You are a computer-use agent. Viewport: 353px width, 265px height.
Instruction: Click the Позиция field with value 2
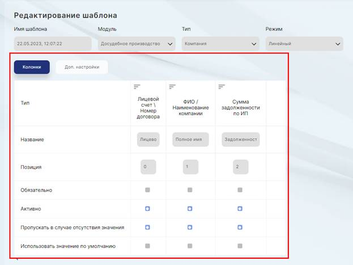241,167
